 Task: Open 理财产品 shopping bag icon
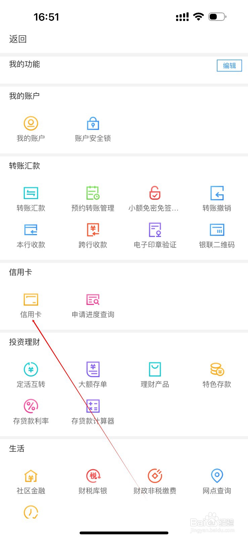point(155,369)
